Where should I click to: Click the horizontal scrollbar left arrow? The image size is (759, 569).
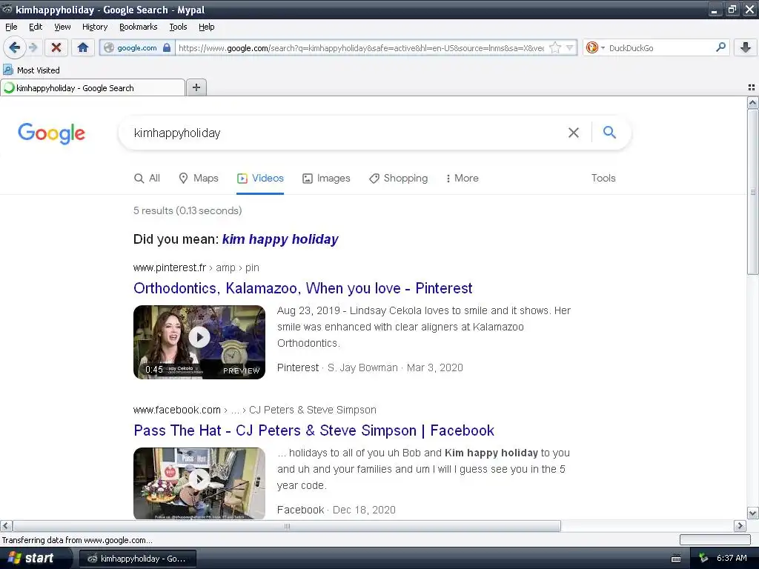6,525
